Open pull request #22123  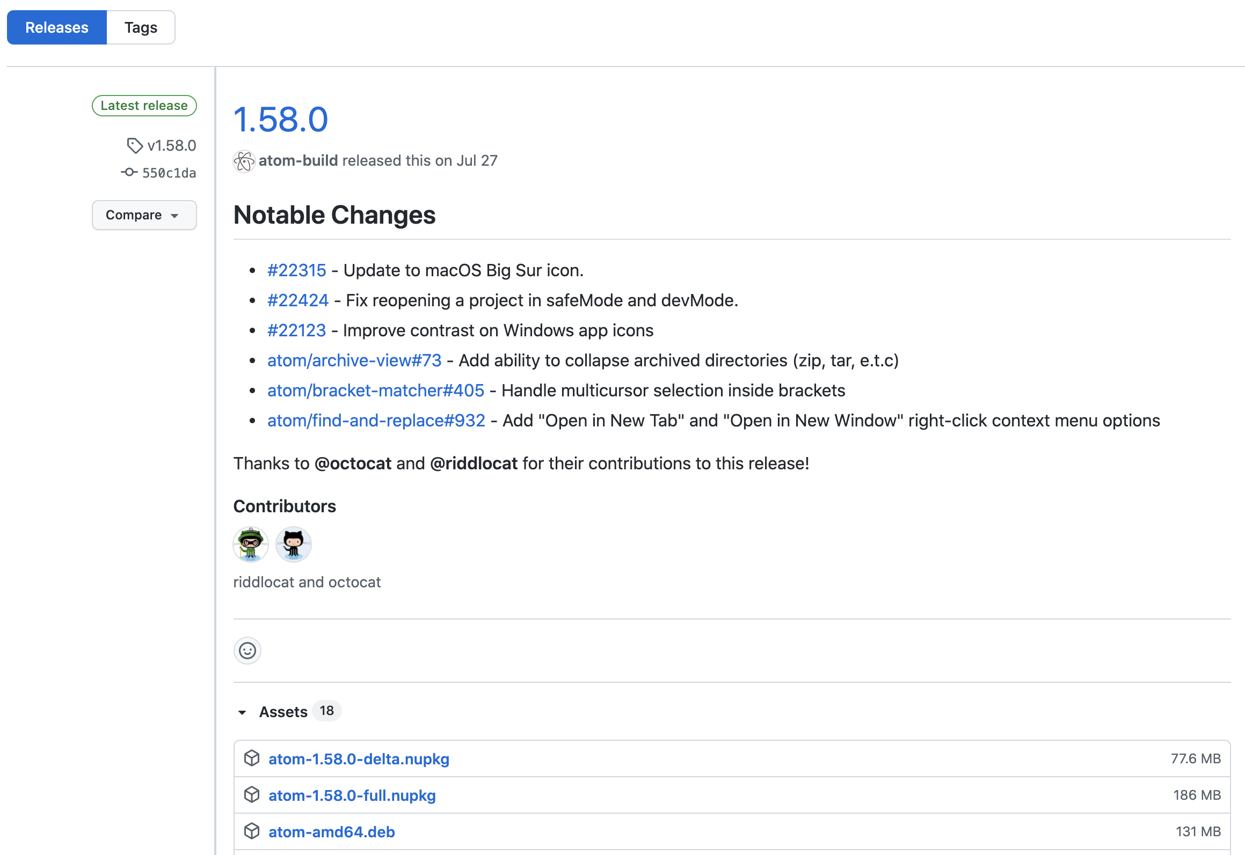click(297, 330)
